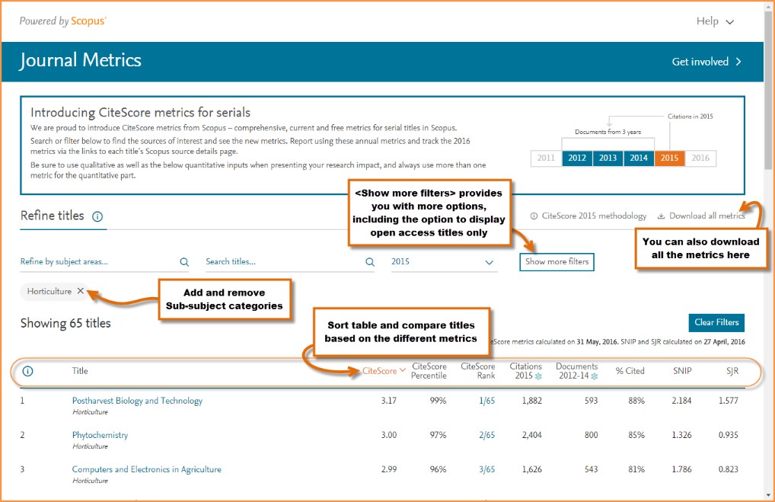The image size is (775, 502).
Task: Sort by CiteScore Percentile column
Action: [429, 371]
